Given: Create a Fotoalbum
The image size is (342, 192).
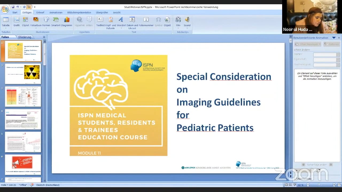Looking at the screenshot, I should 36,22.
